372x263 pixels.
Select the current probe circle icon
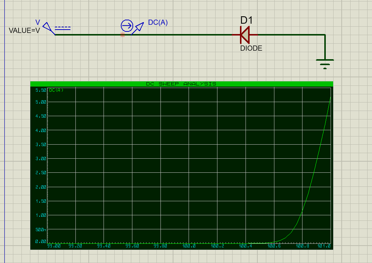click(x=127, y=26)
